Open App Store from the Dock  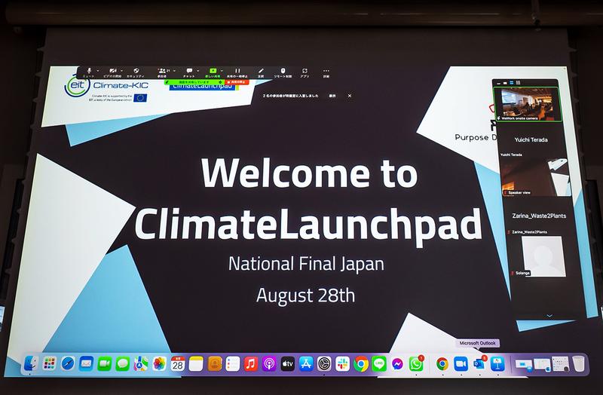[x=306, y=364]
